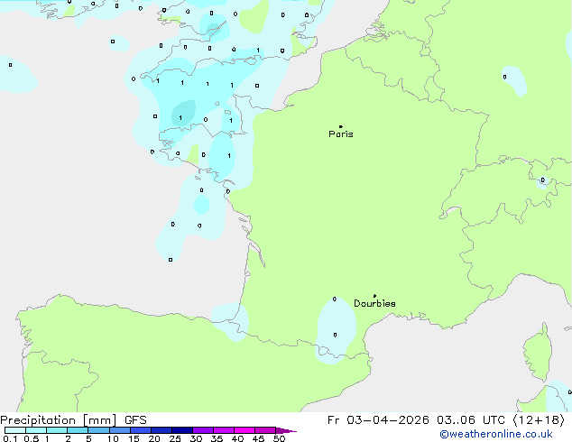This screenshot has height=442, width=572.
Task: Select the 30 mm purple legend swatch
Action: click(x=203, y=430)
